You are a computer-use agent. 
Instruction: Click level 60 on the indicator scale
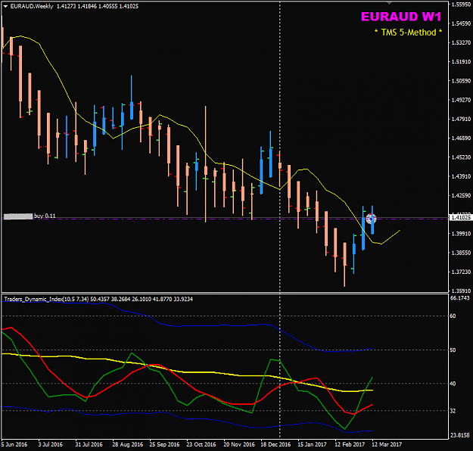tap(453, 316)
